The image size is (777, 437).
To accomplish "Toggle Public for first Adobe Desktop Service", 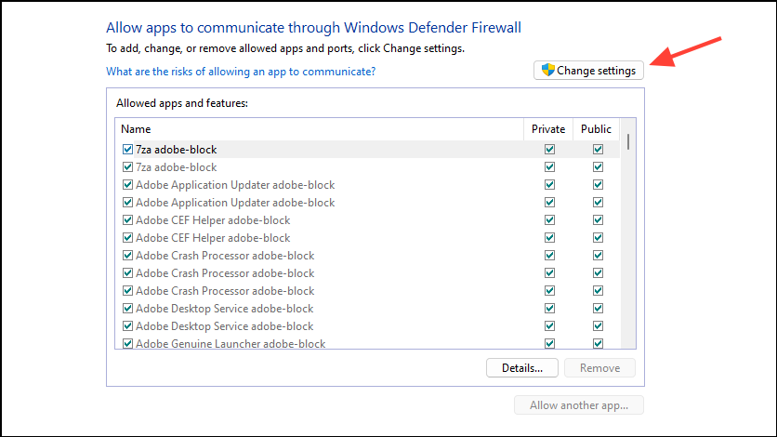I will (598, 309).
